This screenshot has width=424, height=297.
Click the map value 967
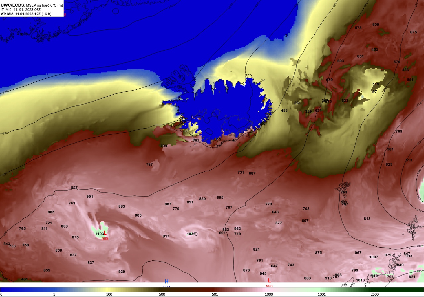pyautogui.click(x=358, y=253)
